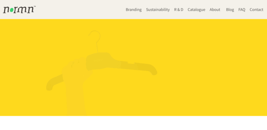Go to the Sustainability section
This screenshot has width=267, height=130.
tap(158, 10)
